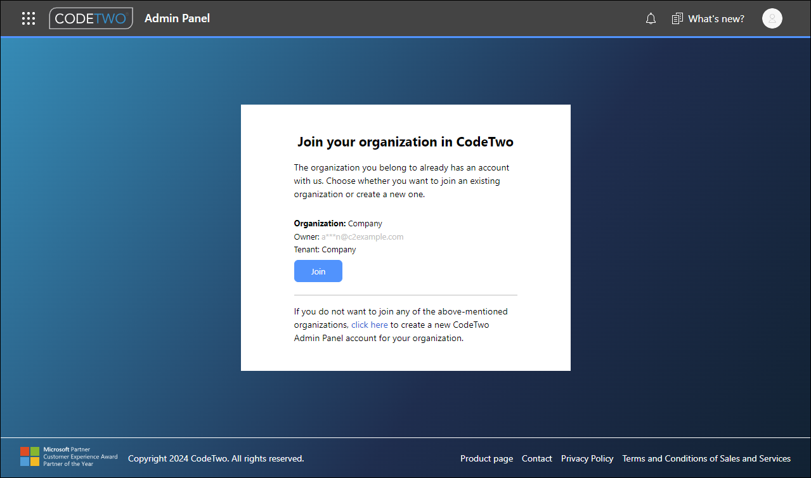The height and width of the screenshot is (478, 811).
Task: Open Terms and Conditions of Sales and Services
Action: [706, 458]
